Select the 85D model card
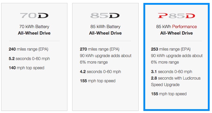 click(105, 57)
